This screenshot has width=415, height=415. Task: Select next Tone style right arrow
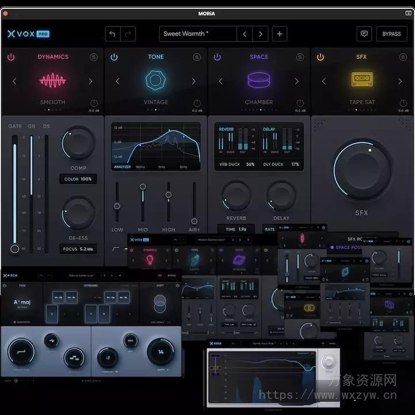click(194, 81)
